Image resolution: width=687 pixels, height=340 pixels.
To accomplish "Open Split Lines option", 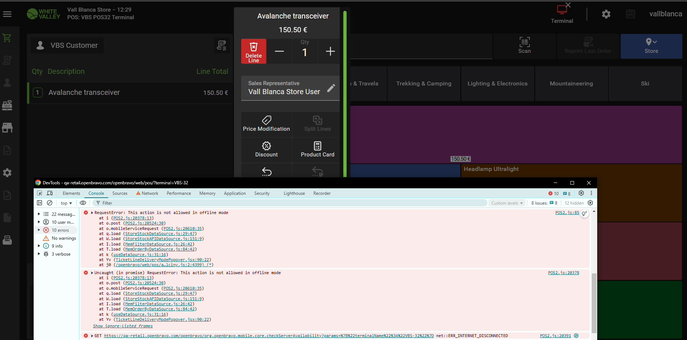I will (x=318, y=124).
